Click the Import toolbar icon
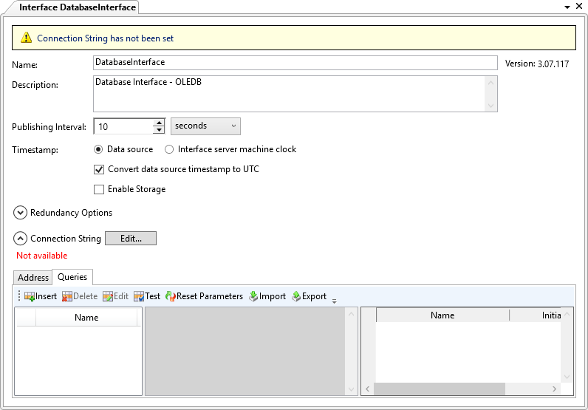The height and width of the screenshot is (410, 588). [253, 296]
